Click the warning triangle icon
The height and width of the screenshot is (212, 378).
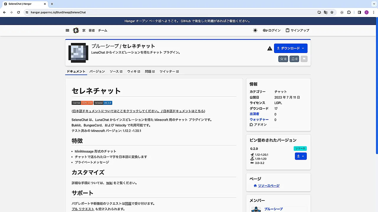point(270,49)
